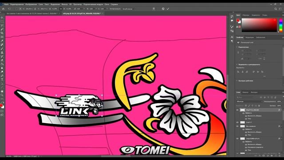This screenshot has height=160, width=284.
Task: Collapse the Align and Distribute section
Action: point(237,64)
